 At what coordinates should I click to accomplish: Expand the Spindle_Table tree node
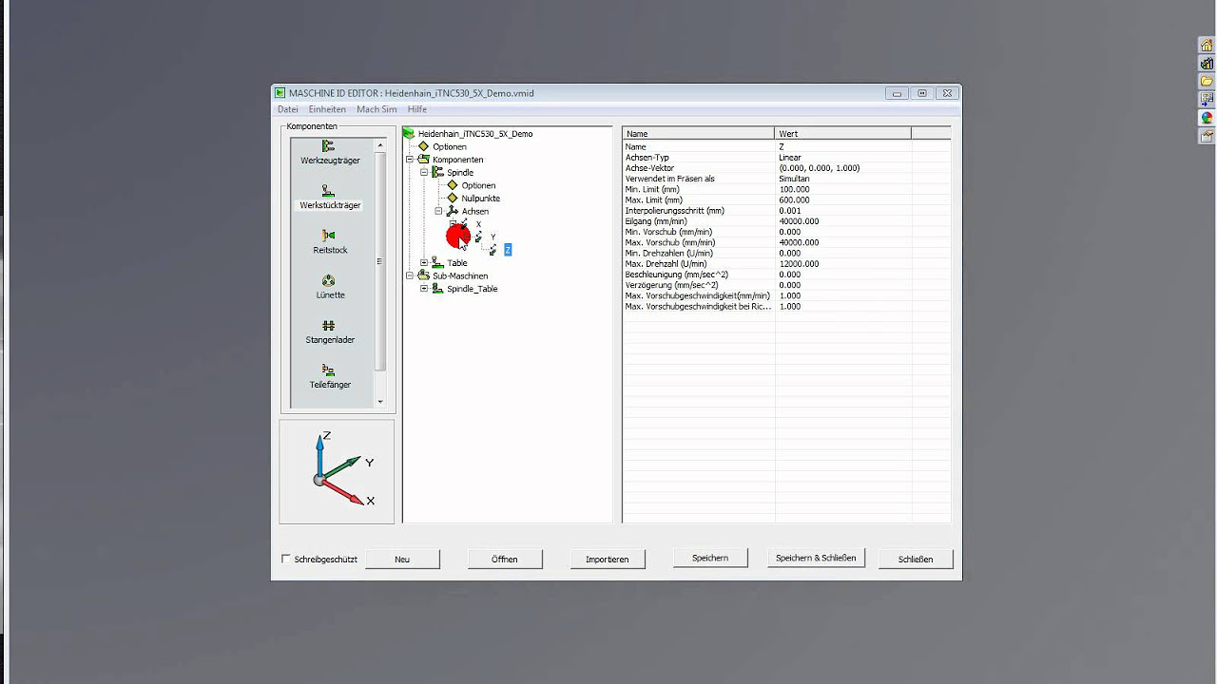(424, 289)
